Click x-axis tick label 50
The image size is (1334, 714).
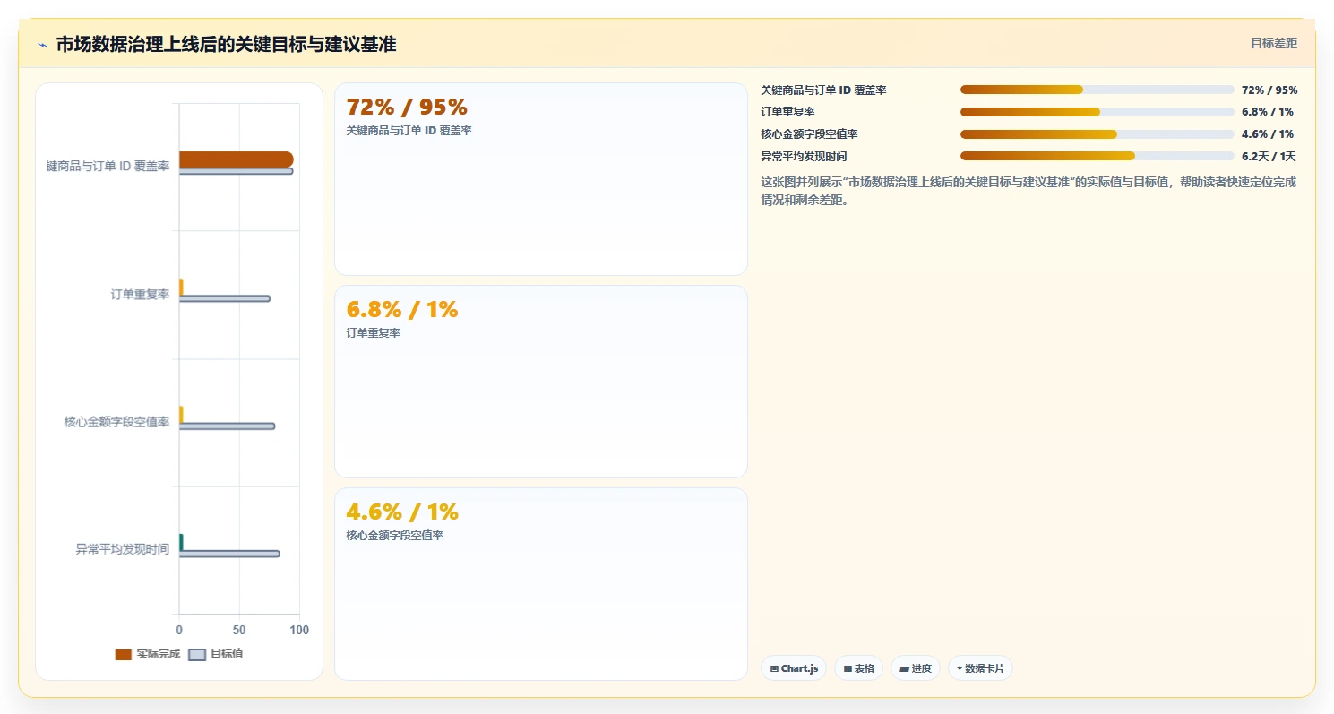tap(239, 630)
